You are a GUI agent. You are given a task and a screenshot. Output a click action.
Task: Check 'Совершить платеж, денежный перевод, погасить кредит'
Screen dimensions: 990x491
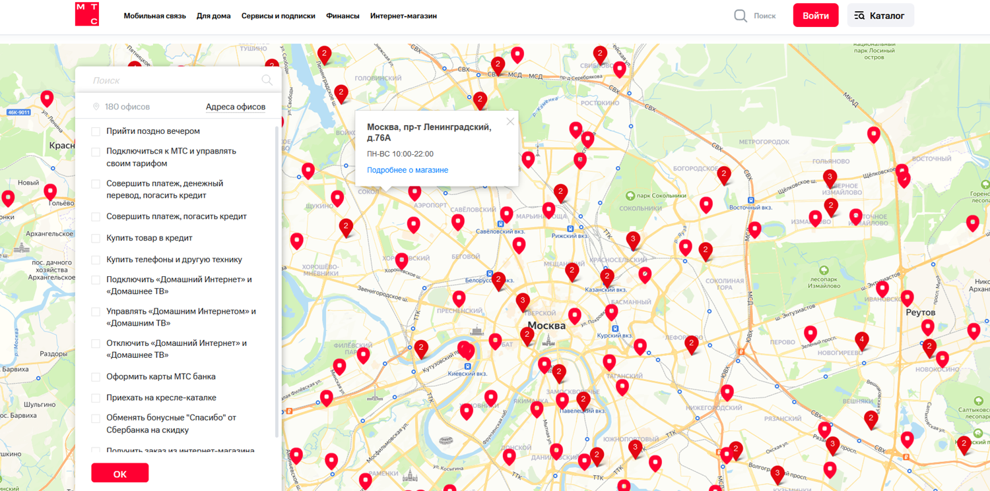tap(96, 184)
